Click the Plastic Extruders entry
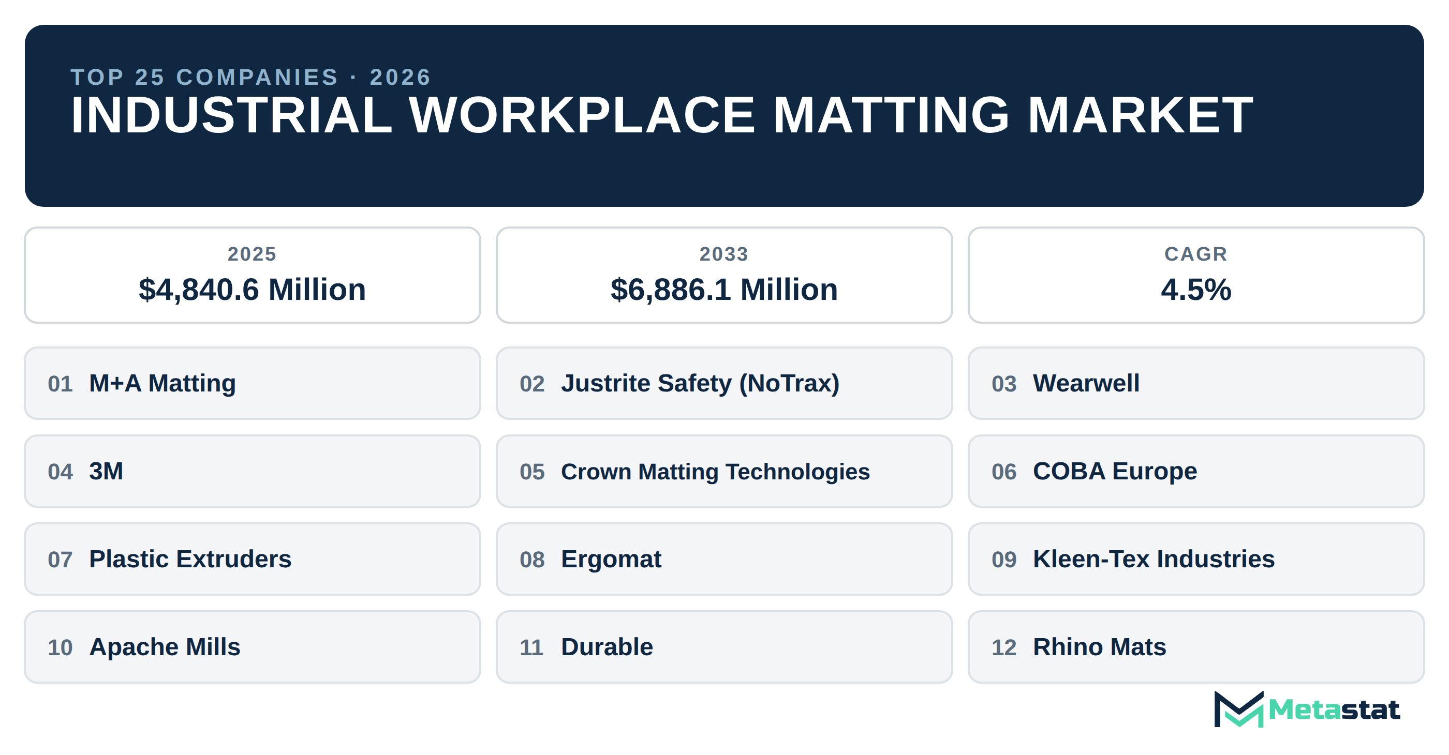This screenshot has height=755, width=1449. 253,560
